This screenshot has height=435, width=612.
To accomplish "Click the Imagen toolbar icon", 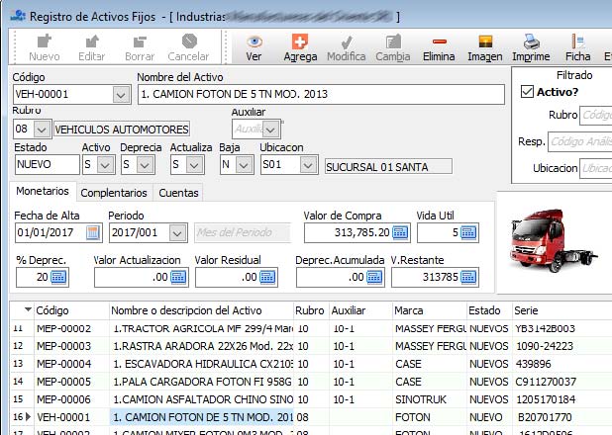I will (485, 42).
